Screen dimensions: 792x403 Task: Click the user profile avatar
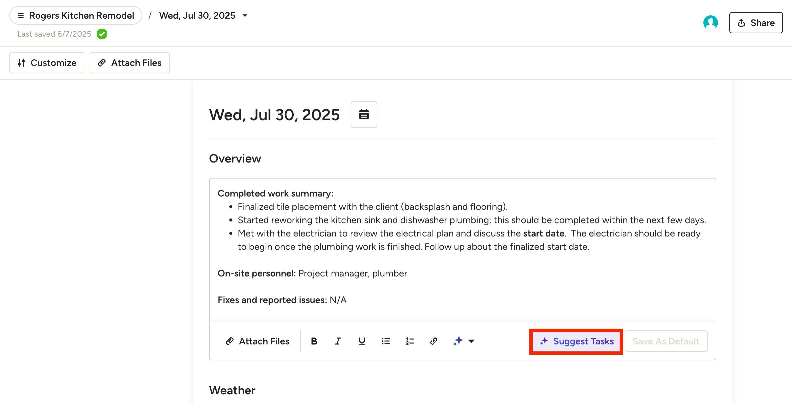click(710, 23)
